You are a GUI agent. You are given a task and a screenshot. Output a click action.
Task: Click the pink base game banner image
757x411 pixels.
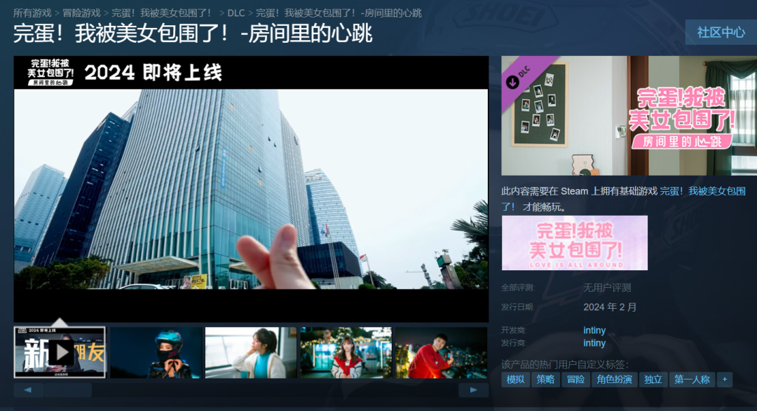click(575, 243)
